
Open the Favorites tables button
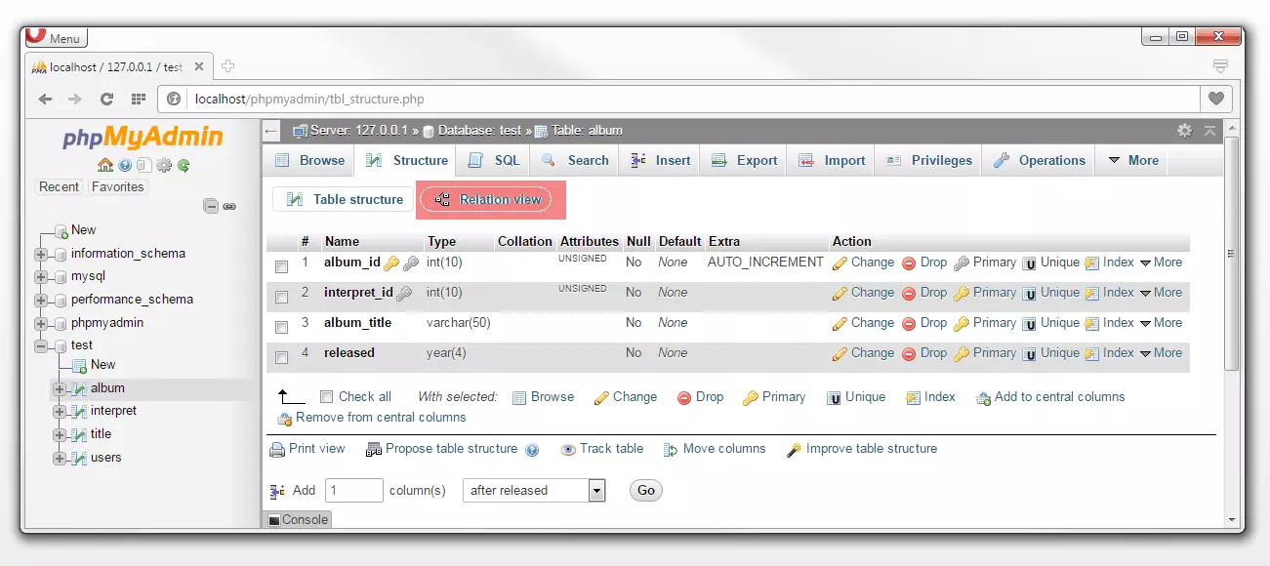click(117, 187)
